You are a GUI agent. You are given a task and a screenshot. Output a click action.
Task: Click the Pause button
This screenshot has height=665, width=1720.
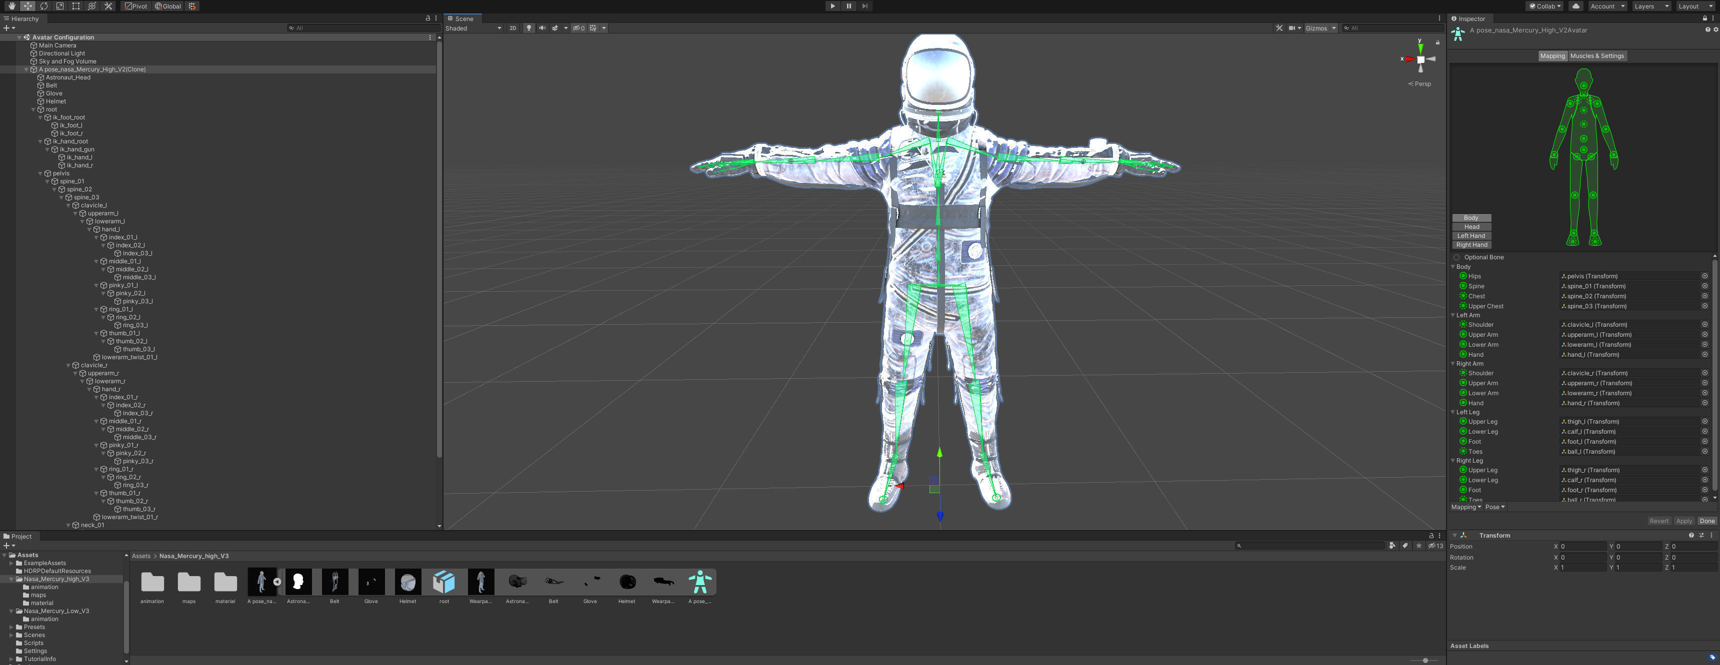click(848, 6)
